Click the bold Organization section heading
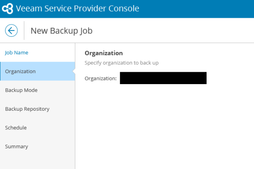This screenshot has width=254, height=169. (104, 53)
